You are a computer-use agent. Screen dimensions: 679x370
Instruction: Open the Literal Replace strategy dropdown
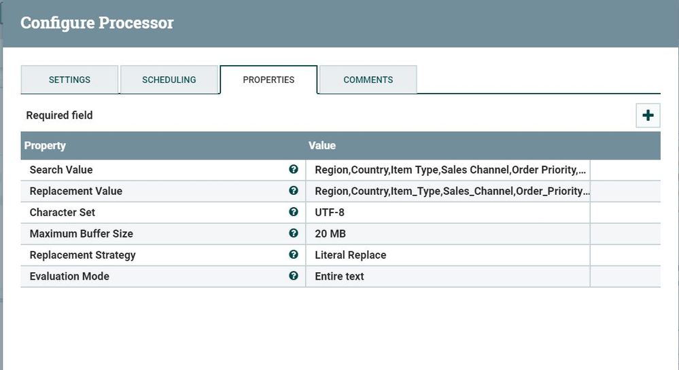tap(448, 255)
